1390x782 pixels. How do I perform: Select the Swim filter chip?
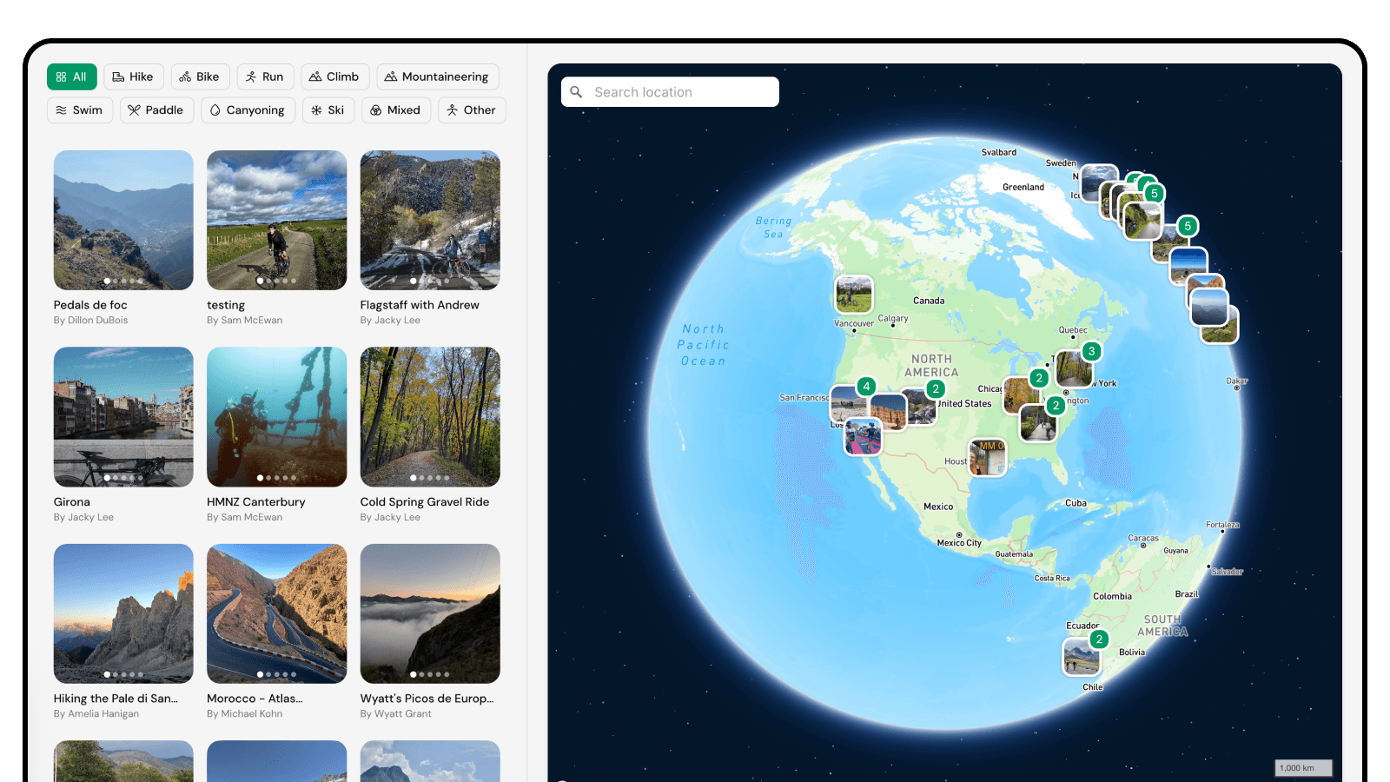coord(79,110)
